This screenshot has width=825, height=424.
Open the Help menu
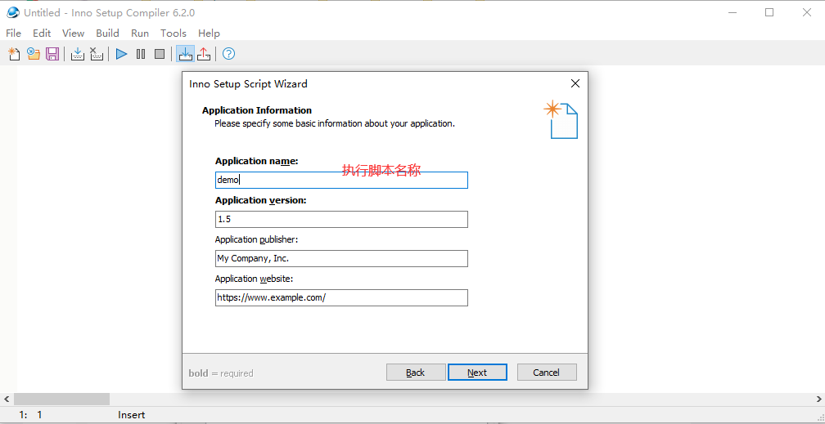tap(209, 33)
